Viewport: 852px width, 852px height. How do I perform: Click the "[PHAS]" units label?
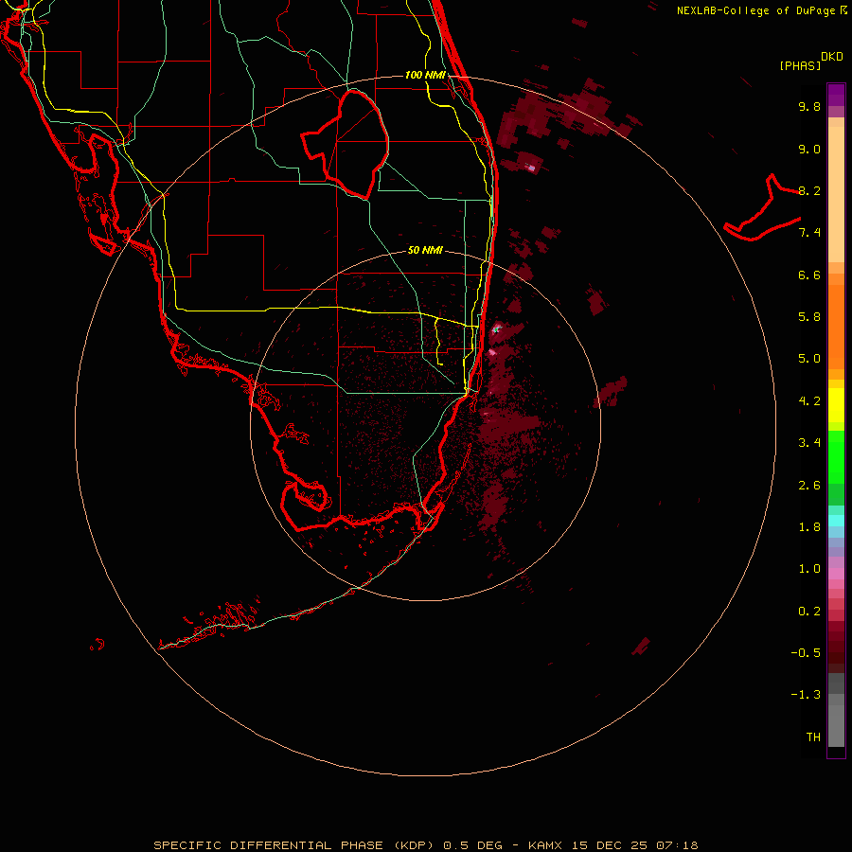(x=800, y=66)
